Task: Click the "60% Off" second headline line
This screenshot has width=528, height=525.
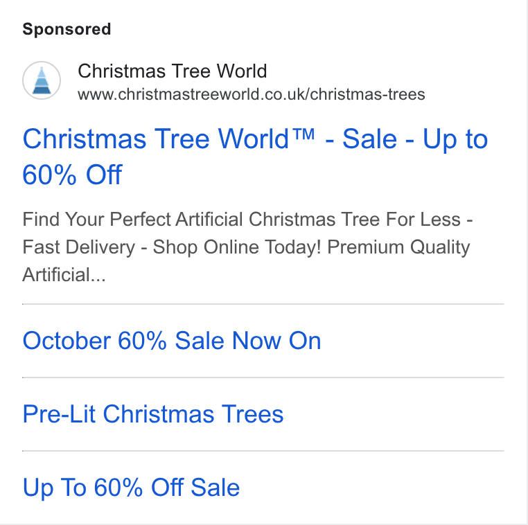Action: click(x=72, y=175)
